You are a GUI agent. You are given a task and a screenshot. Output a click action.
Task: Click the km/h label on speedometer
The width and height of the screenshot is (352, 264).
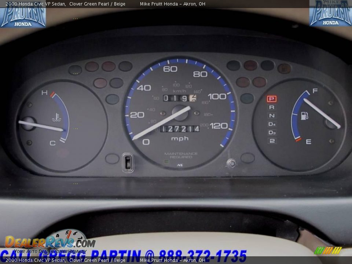coord(179,91)
